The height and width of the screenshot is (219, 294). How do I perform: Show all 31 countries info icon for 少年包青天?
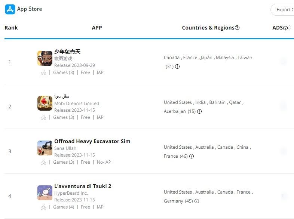(177, 67)
